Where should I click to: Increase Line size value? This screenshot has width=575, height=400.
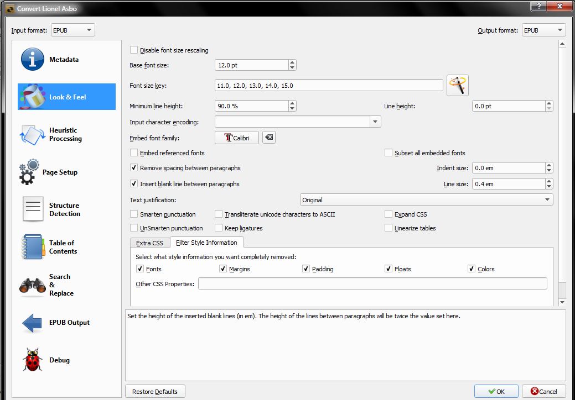click(549, 181)
